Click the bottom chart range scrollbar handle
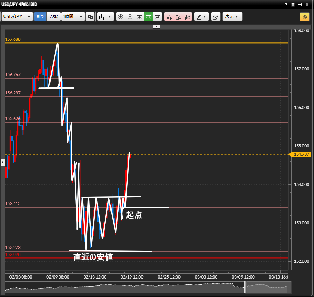 [x=245, y=288]
